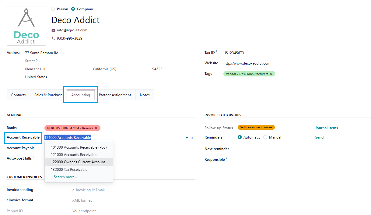Click the warning icon on the bank tag
371x215 pixels.
coord(48,128)
